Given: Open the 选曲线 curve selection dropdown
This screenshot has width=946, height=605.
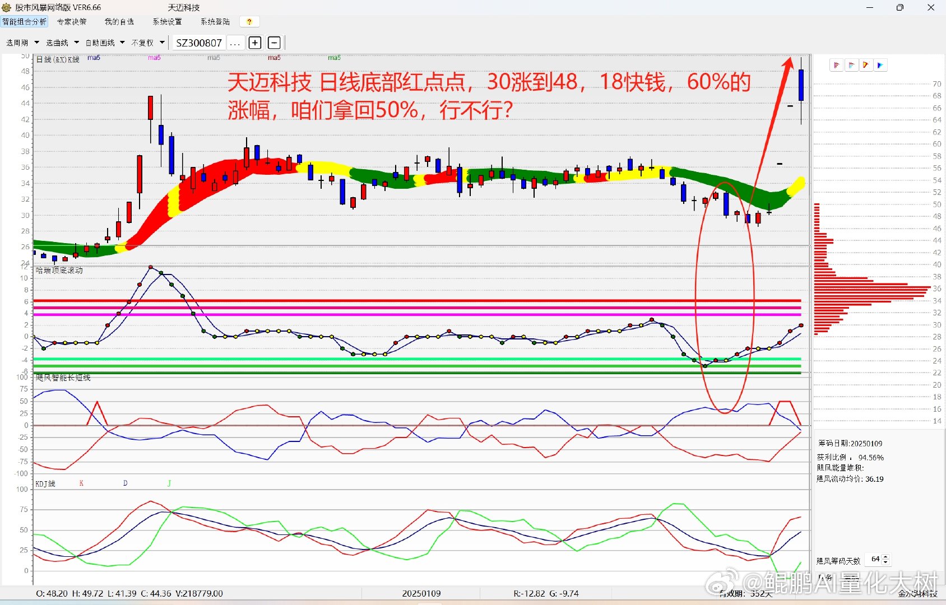Looking at the screenshot, I should coord(62,43).
